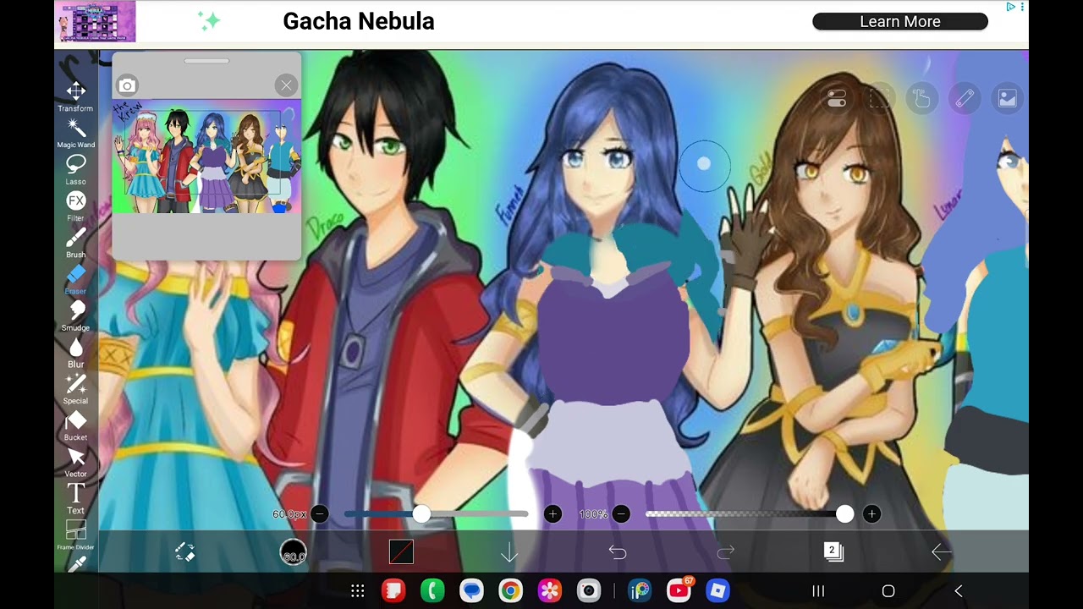Tap the reference window top handle

[x=206, y=61]
